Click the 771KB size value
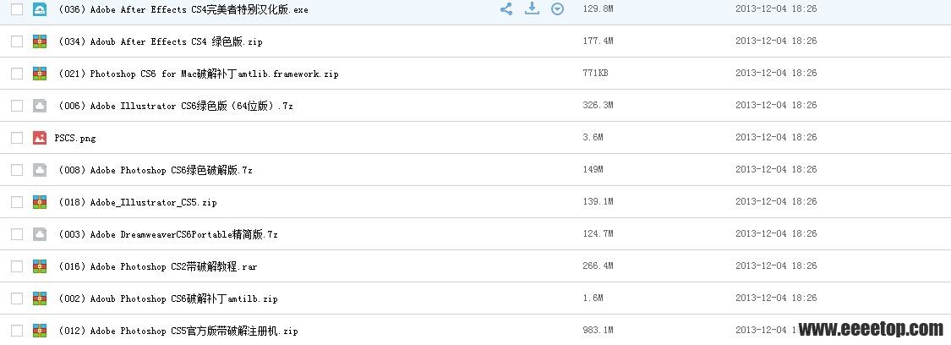This screenshot has height=345, width=951. point(595,74)
